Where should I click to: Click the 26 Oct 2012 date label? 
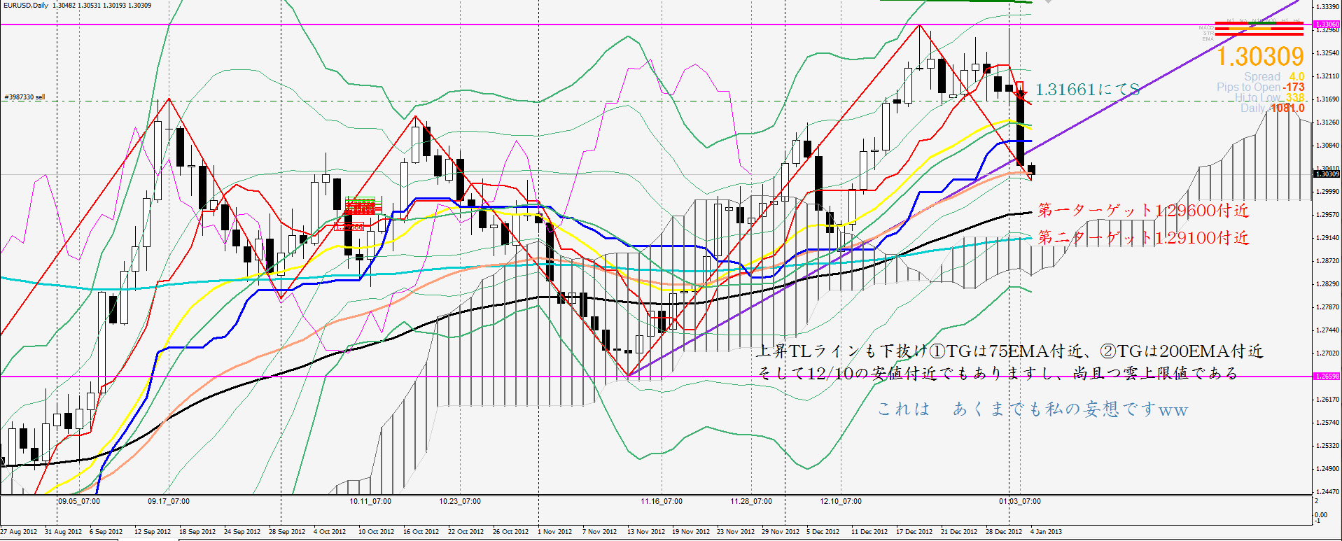[510, 532]
